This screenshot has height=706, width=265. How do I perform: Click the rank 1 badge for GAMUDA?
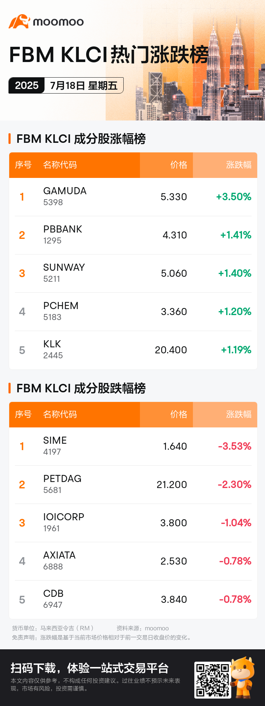pyautogui.click(x=22, y=197)
